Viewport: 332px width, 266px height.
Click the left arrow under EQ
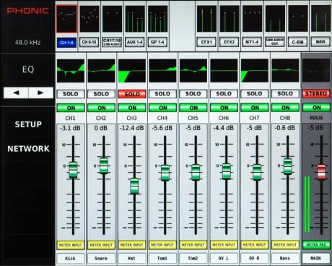(x=16, y=93)
